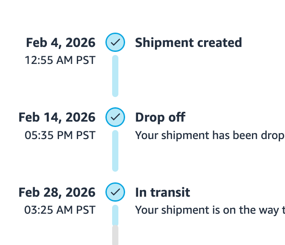Click 'PST' in the 05:35 PM timestamp

coord(85,135)
